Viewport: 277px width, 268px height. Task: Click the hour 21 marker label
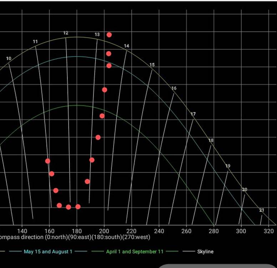pyautogui.click(x=262, y=210)
